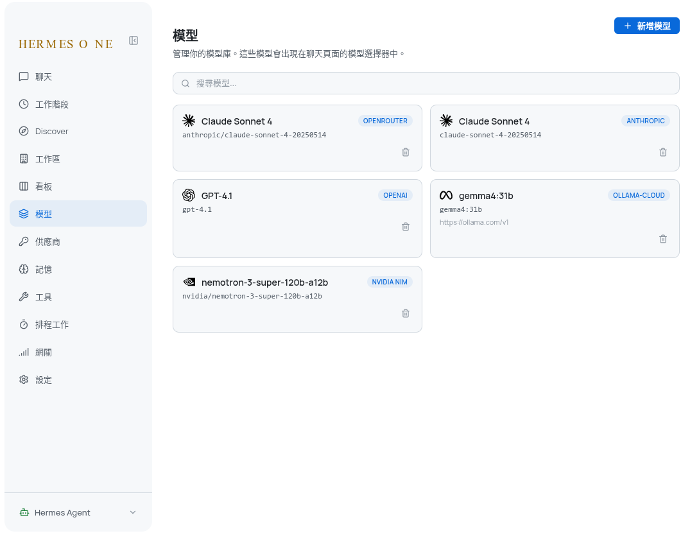The width and height of the screenshot is (699, 538).
Task: Click the gpt-4.1 model ID text
Action: (197, 209)
